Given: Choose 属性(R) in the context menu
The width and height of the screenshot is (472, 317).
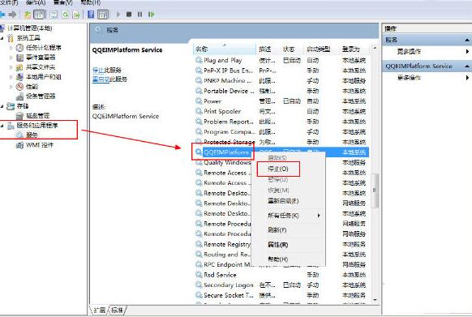Looking at the screenshot, I should coord(278,245).
